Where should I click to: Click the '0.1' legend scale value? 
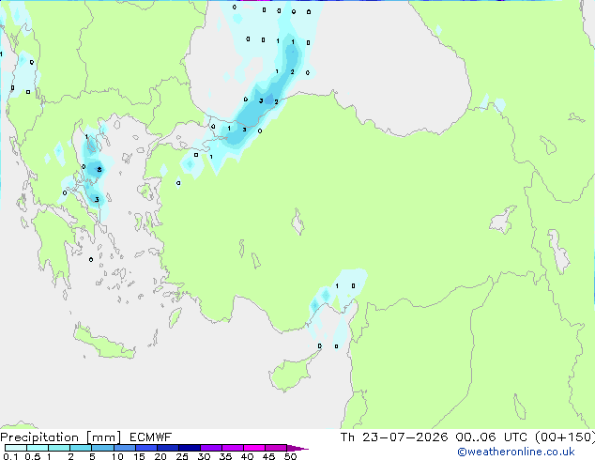(10, 456)
